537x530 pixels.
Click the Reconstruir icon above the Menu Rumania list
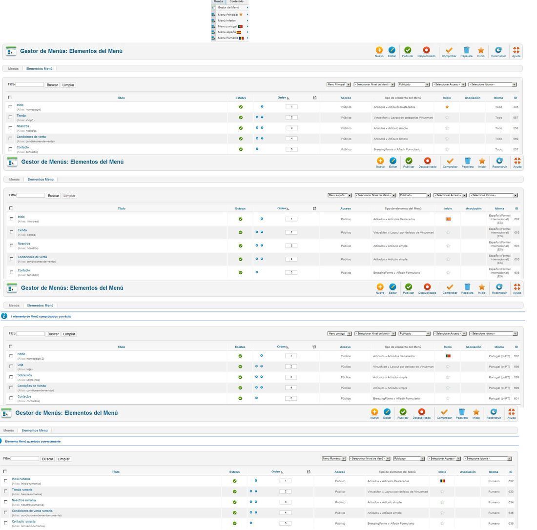pyautogui.click(x=494, y=412)
